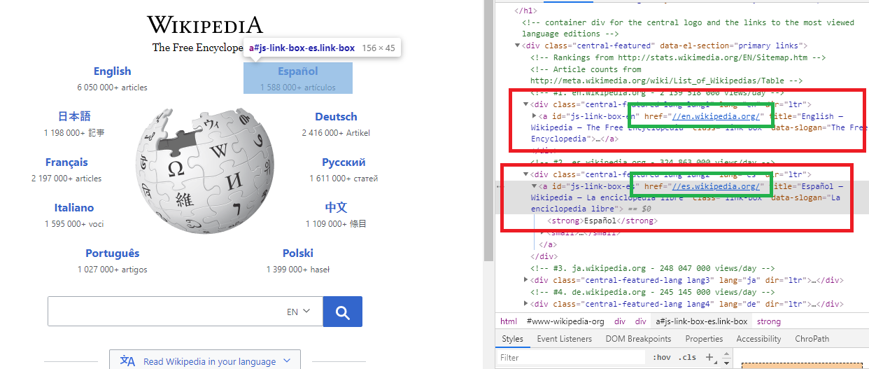Follow the //es.wikipedia.org/ href link
This screenshot has width=869, height=369.
tap(716, 187)
